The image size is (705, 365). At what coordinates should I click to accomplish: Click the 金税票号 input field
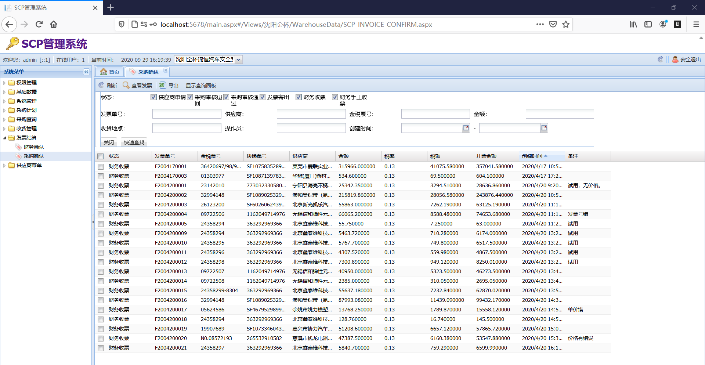coord(435,114)
